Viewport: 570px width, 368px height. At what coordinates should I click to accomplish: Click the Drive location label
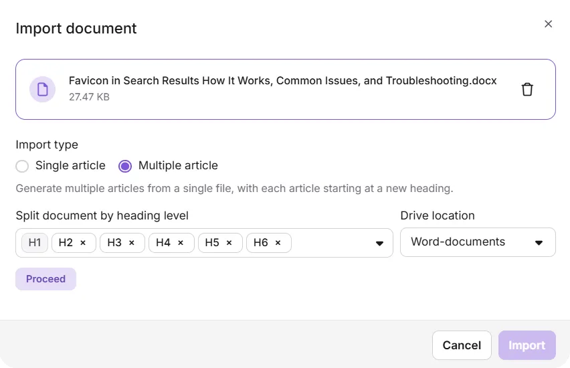[x=438, y=215]
